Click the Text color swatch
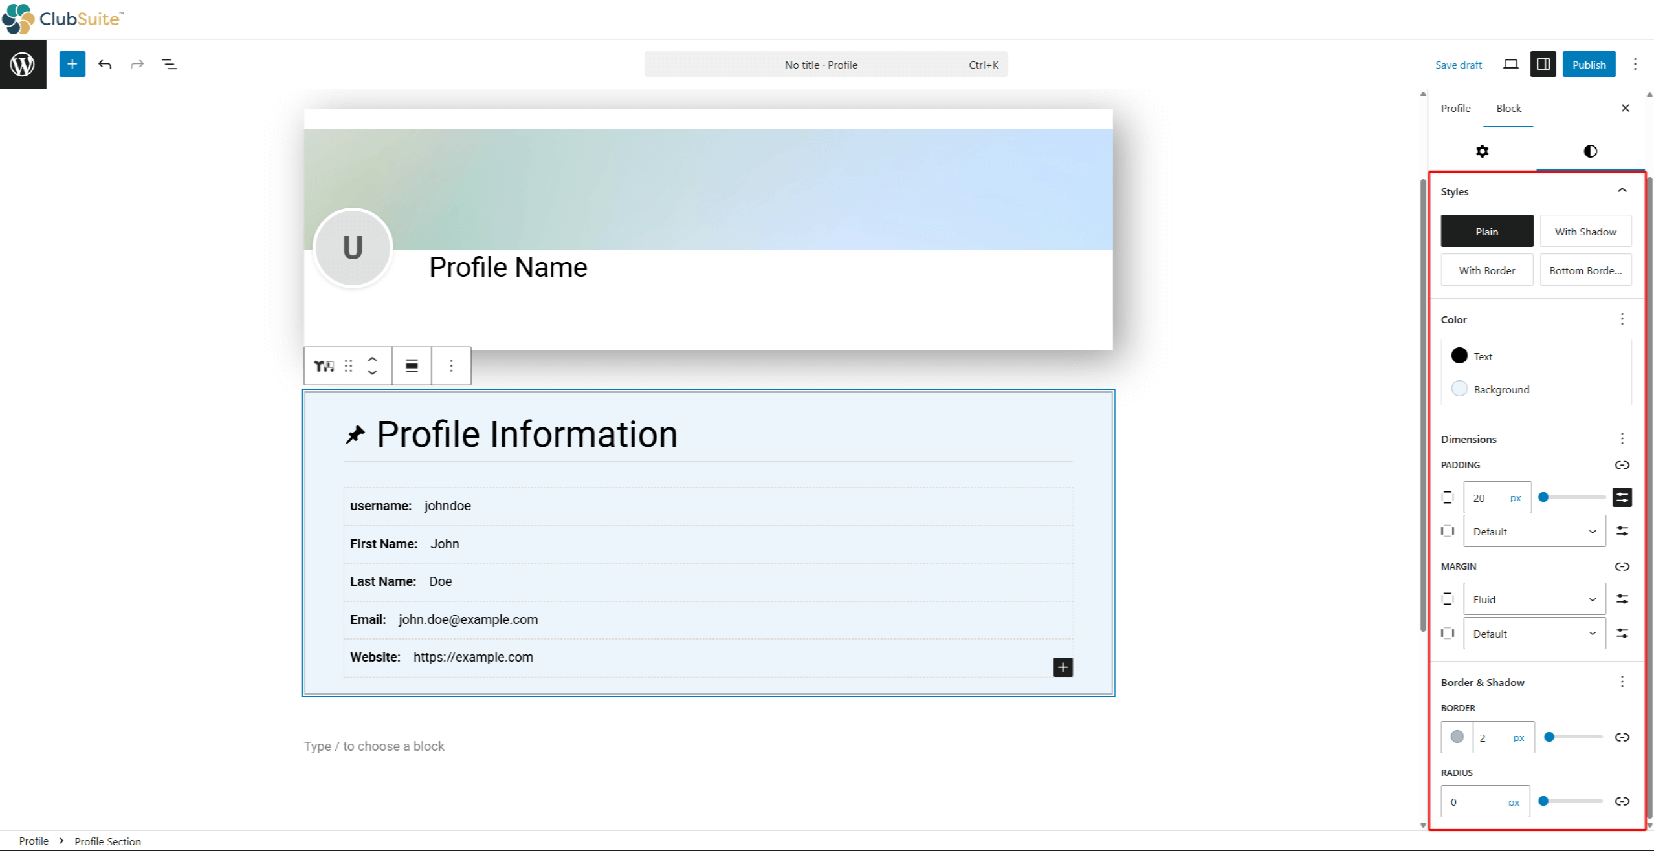 [1460, 356]
